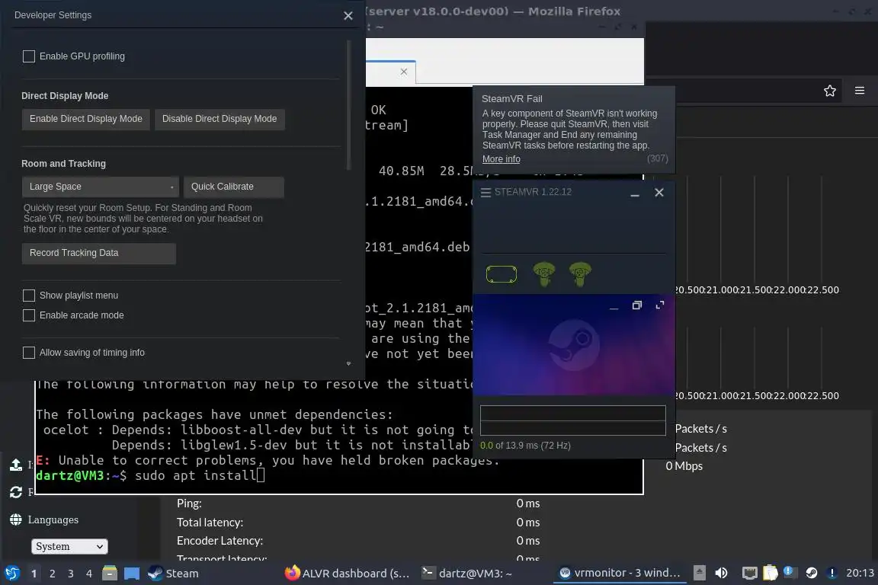The height and width of the screenshot is (585, 878).
Task: Click the 'Ping:' label in ALVR statistics
Action: point(189,503)
